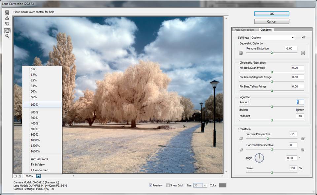The image size is (317, 195).
Task: Select the Move Grid tool
Action: (7, 24)
